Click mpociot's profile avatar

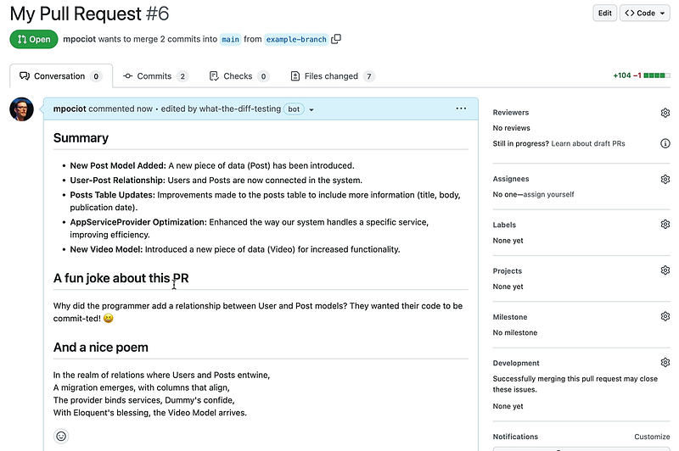(x=22, y=109)
